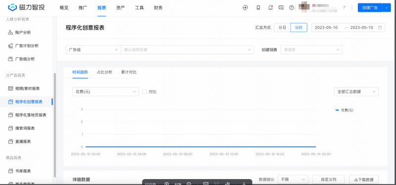Screen dimensions: 396x185
Task: Switch to the 时间趋势 tab
Action: (x=80, y=72)
